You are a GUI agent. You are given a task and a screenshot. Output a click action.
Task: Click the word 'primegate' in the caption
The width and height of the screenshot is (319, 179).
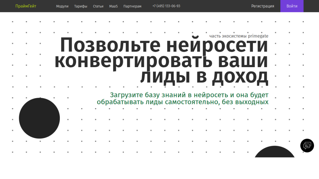pyautogui.click(x=258, y=36)
